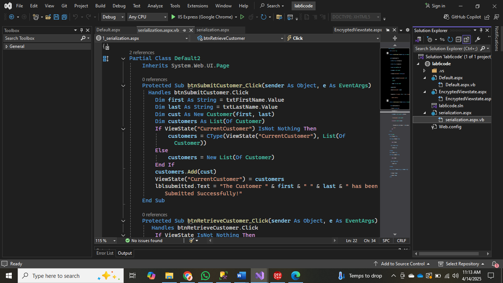503x283 pixels.
Task: Open Microsoft Word from the taskbar
Action: (x=242, y=275)
